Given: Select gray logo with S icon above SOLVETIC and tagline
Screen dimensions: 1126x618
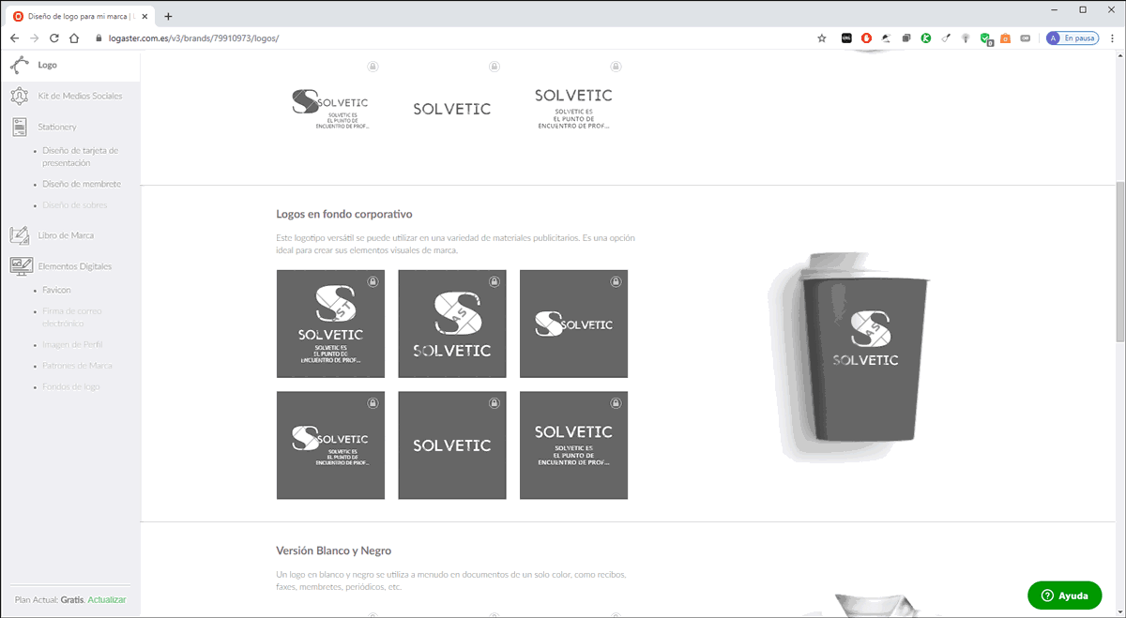Looking at the screenshot, I should coord(330,324).
